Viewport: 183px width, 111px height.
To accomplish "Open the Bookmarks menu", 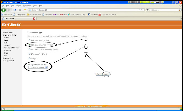I will (x=27, y=6).
